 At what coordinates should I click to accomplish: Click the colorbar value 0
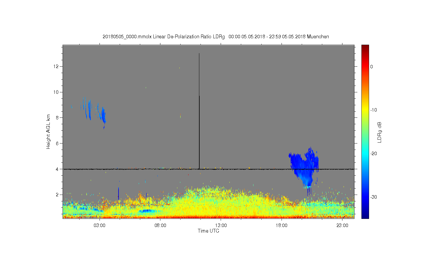372,67
